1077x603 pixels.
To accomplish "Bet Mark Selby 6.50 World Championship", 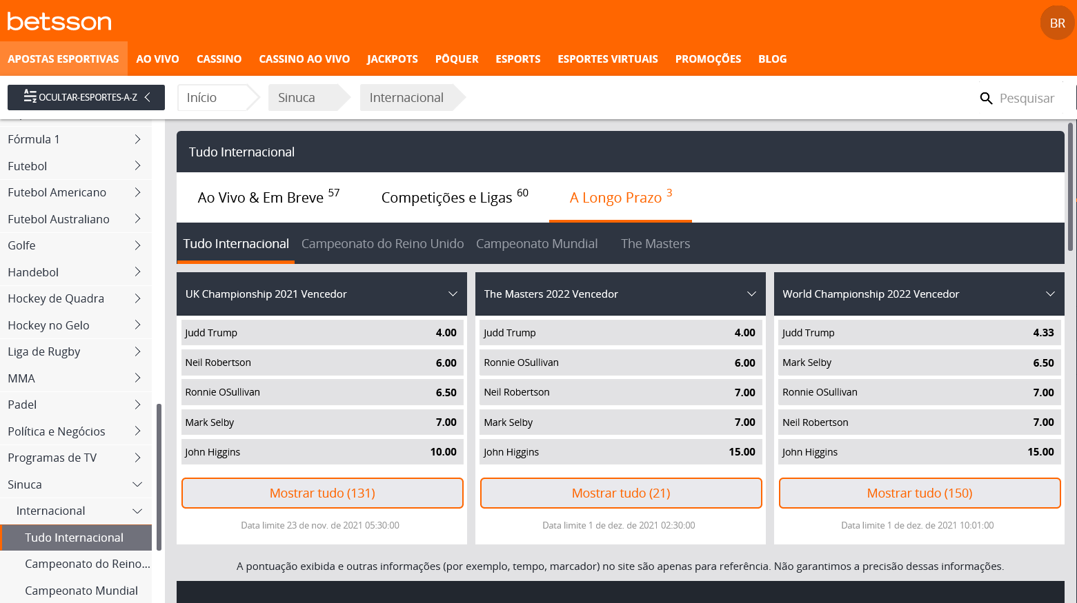I will click(x=920, y=362).
